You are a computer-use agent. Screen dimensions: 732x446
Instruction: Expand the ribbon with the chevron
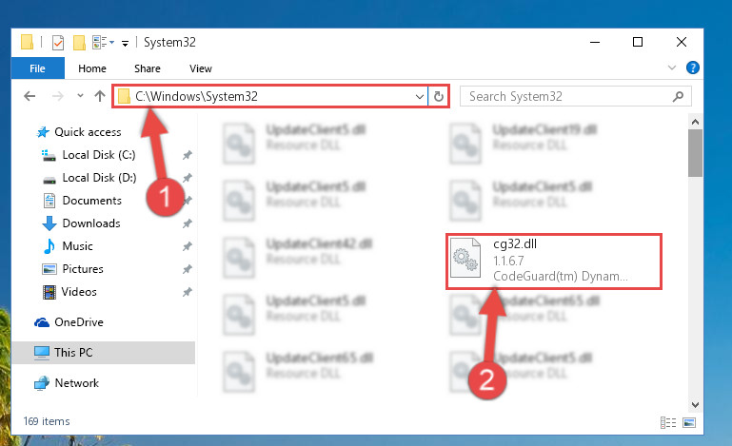coord(672,68)
